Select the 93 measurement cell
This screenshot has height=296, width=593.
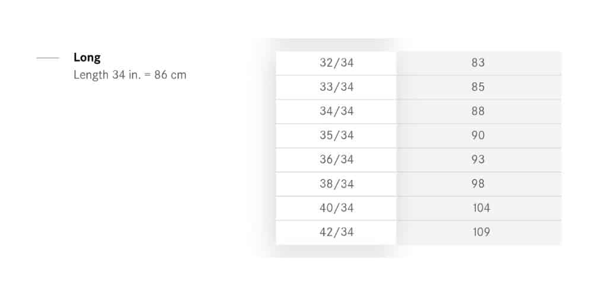tap(478, 160)
